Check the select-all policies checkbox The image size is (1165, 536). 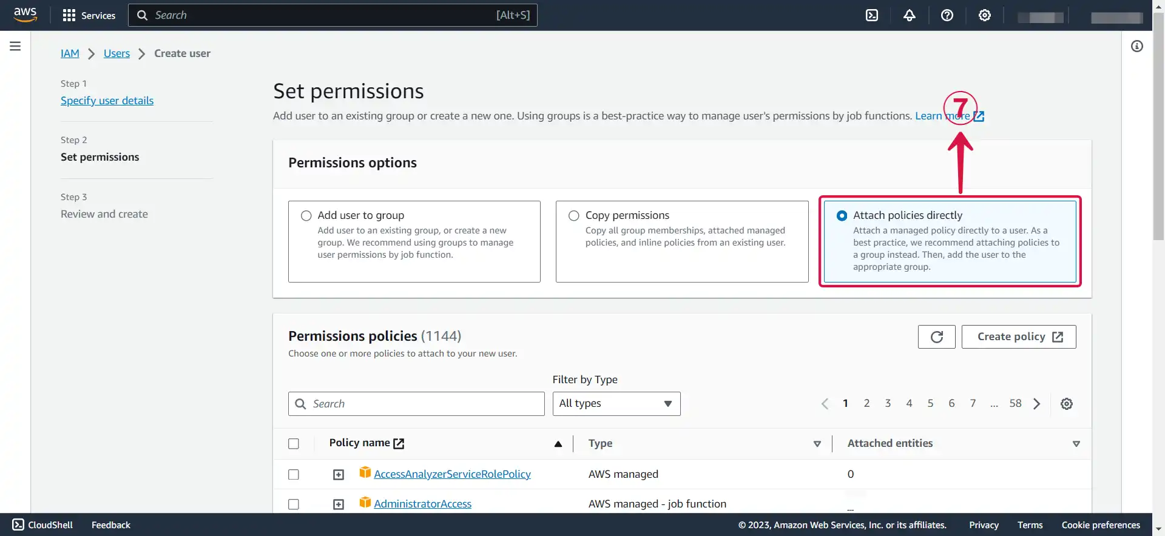(294, 444)
